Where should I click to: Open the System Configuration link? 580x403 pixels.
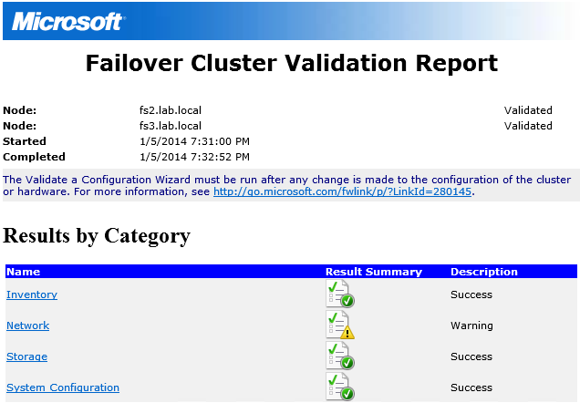[63, 387]
